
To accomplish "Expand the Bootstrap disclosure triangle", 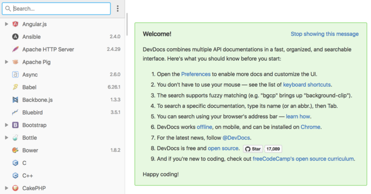I will pos(6,125).
